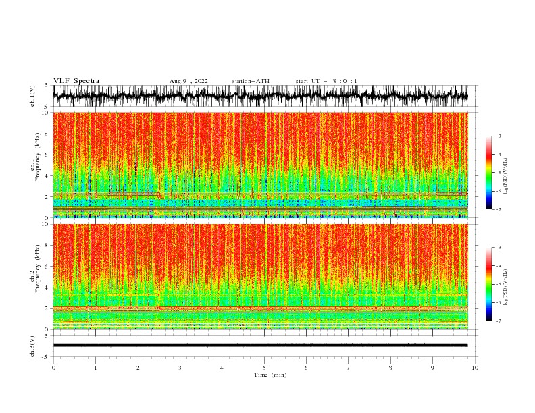535x413 pixels.
Task: Click the ch.1 color bar "-5" tick label
Action: point(499,173)
